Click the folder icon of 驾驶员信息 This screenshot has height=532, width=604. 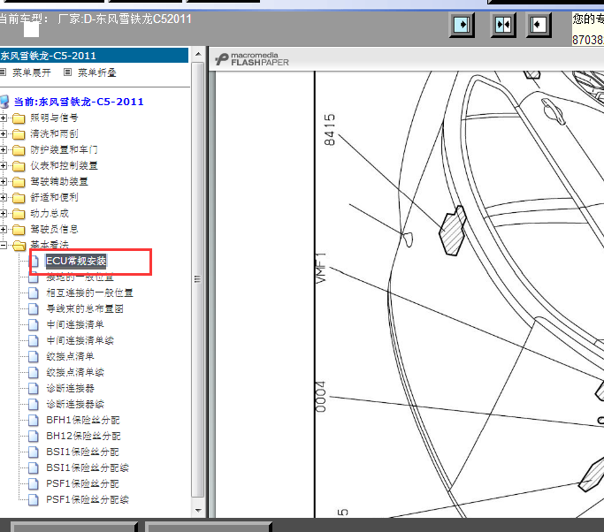click(19, 230)
